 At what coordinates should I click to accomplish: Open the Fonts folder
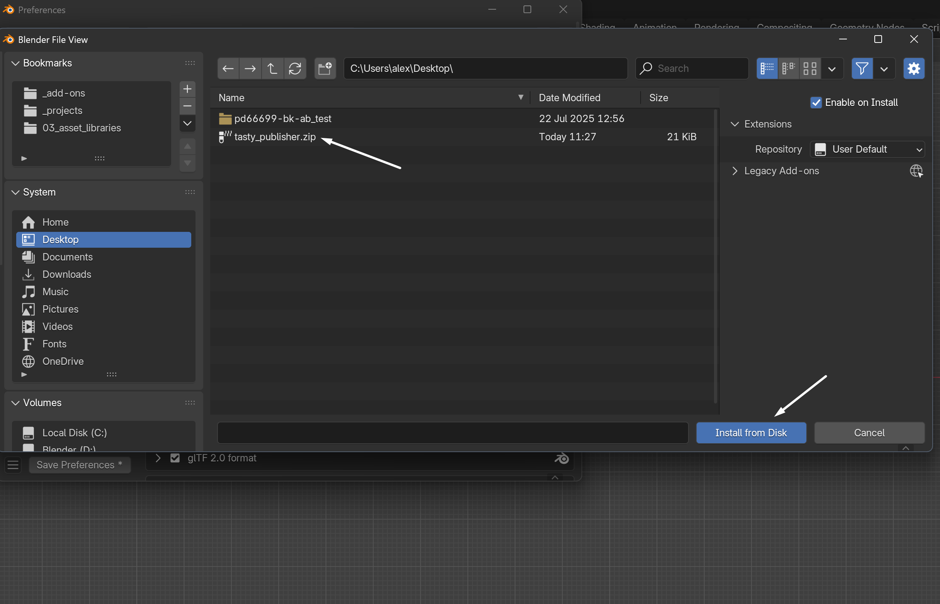coord(104,344)
